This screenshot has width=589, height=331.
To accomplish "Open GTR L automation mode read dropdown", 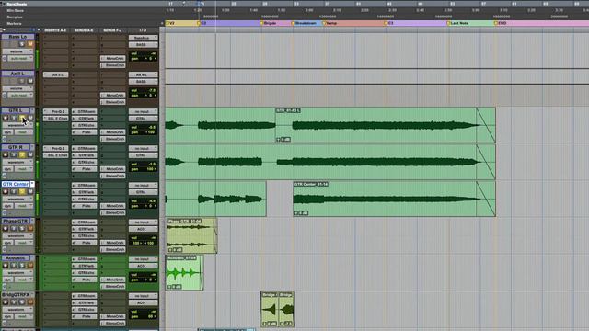I will tap(25, 132).
